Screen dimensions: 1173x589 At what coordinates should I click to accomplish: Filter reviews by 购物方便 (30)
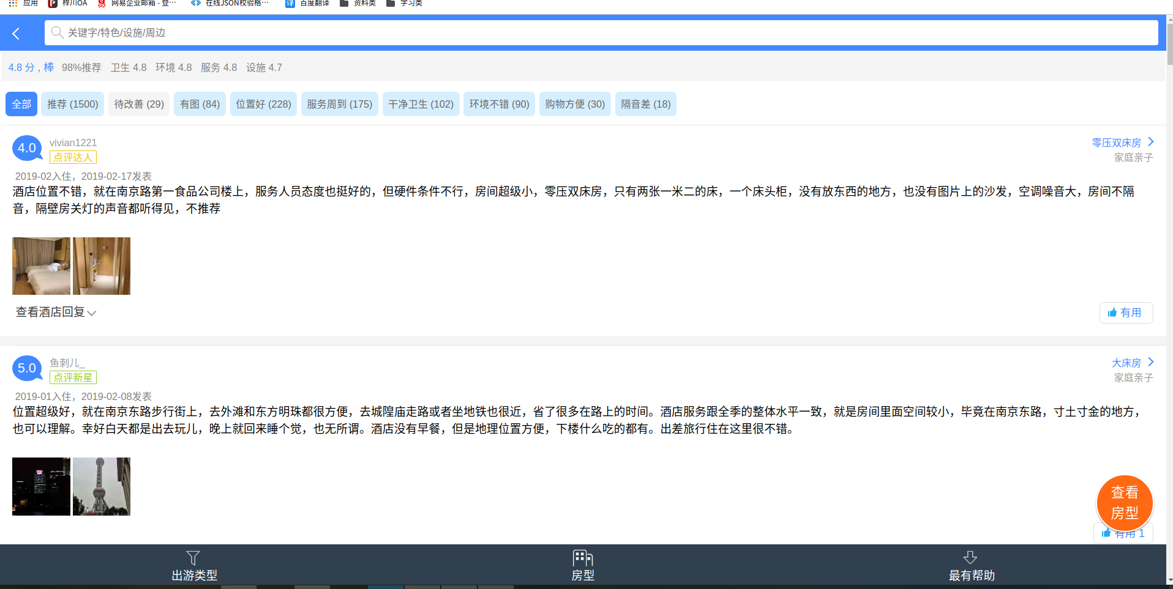(x=575, y=104)
